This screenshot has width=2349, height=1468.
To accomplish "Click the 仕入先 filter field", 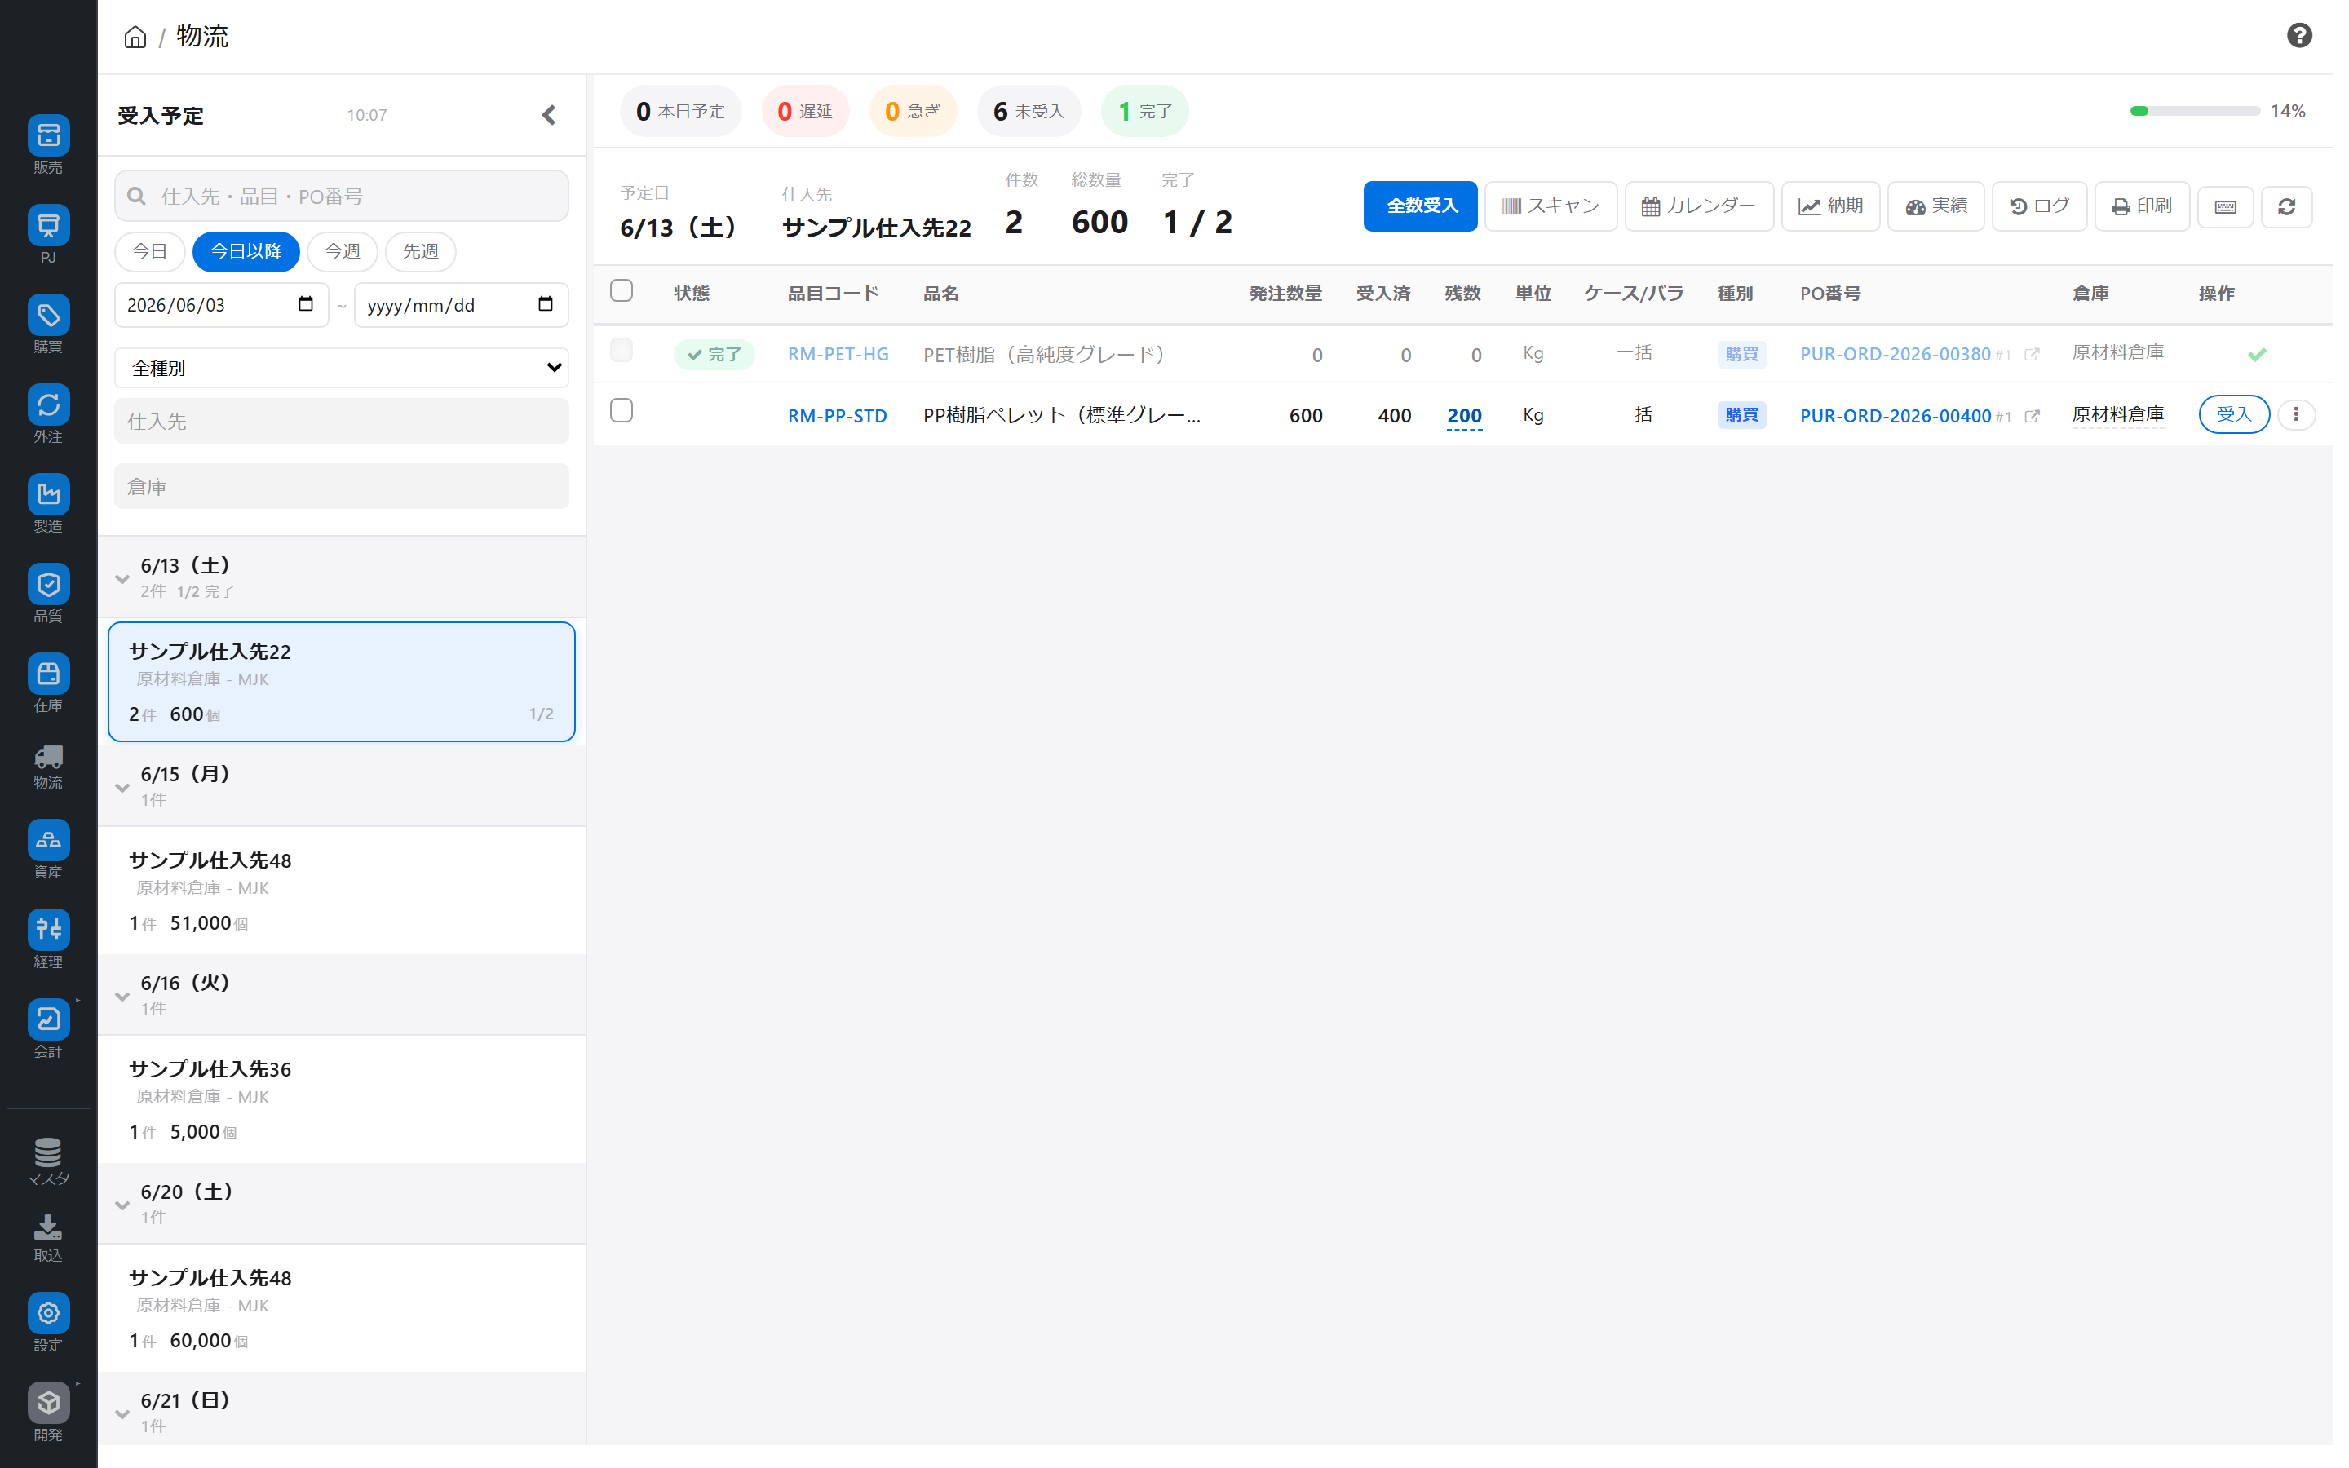I will [x=342, y=422].
